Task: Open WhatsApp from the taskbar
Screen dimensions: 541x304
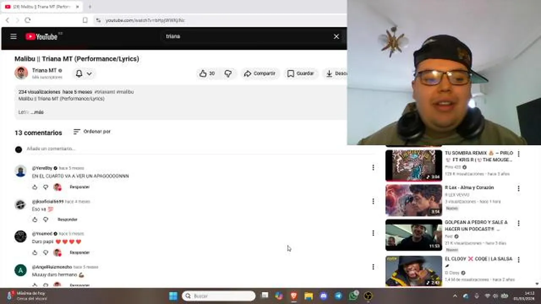Action: tap(353, 296)
